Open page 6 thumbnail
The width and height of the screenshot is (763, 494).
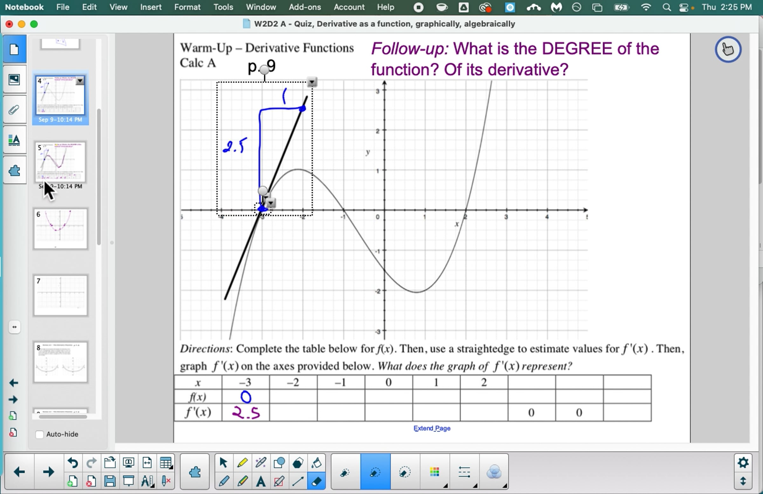60,229
